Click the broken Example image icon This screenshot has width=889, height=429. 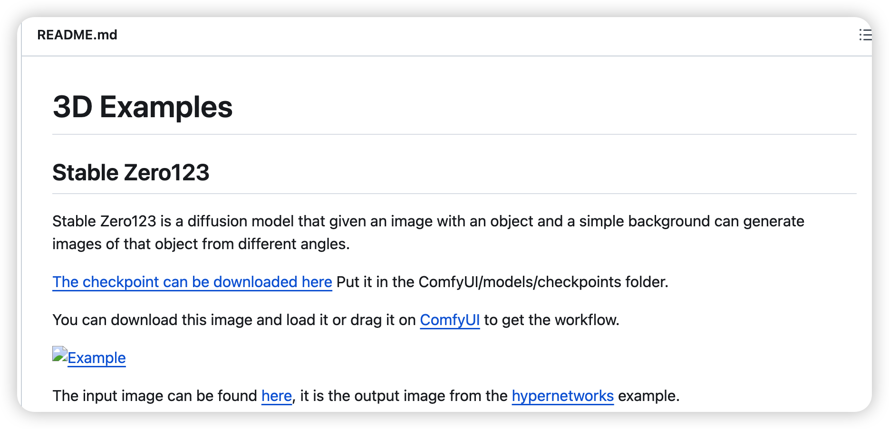click(x=60, y=354)
